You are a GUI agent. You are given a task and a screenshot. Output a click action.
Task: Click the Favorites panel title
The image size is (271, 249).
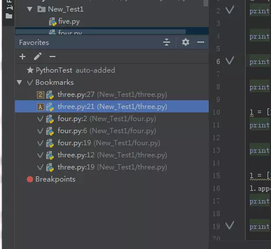click(34, 43)
